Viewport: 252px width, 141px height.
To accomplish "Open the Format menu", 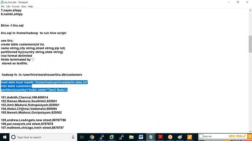I will click(16, 7).
